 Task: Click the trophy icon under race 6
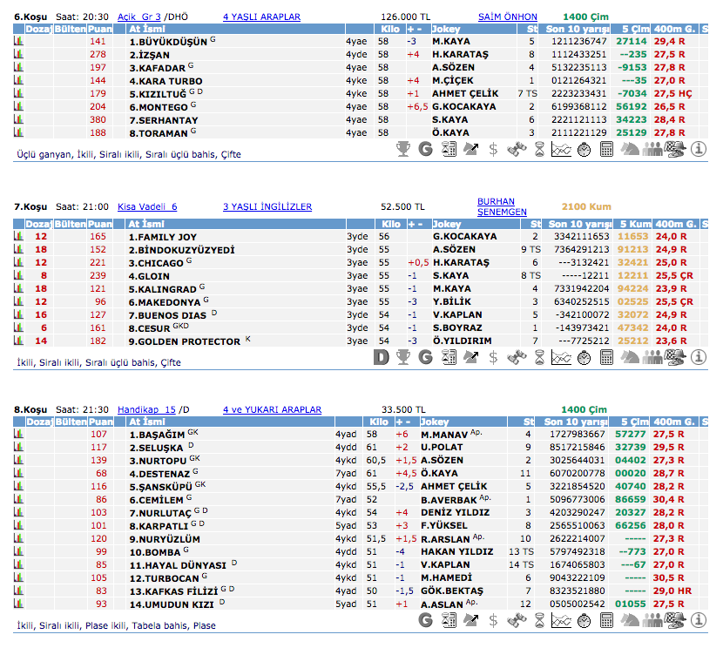pos(403,149)
